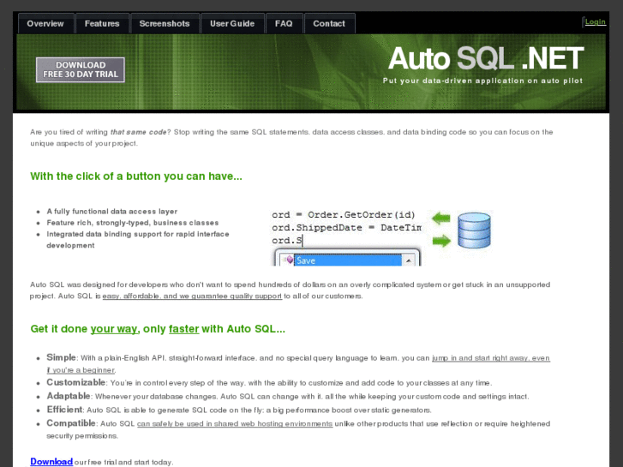Click the 'faster' heading link
The height and width of the screenshot is (467, 623).
(183, 329)
